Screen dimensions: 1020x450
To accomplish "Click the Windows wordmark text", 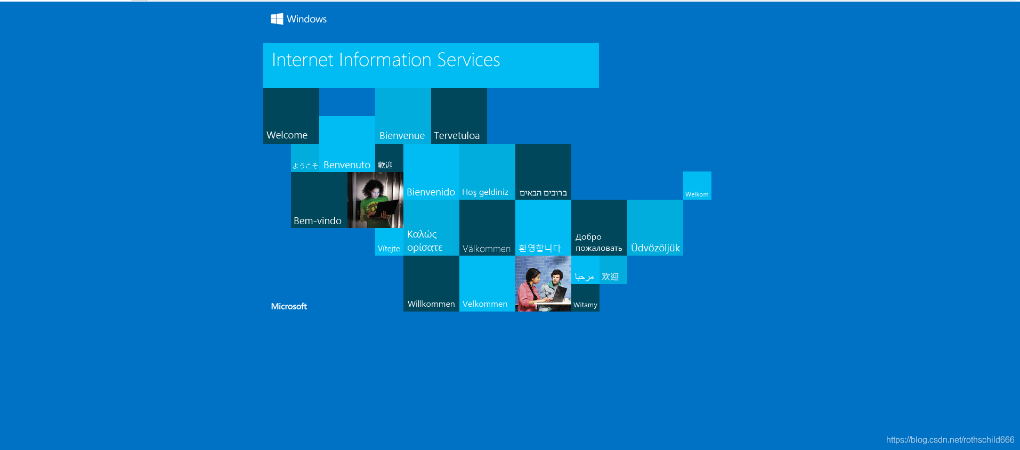I will click(306, 19).
